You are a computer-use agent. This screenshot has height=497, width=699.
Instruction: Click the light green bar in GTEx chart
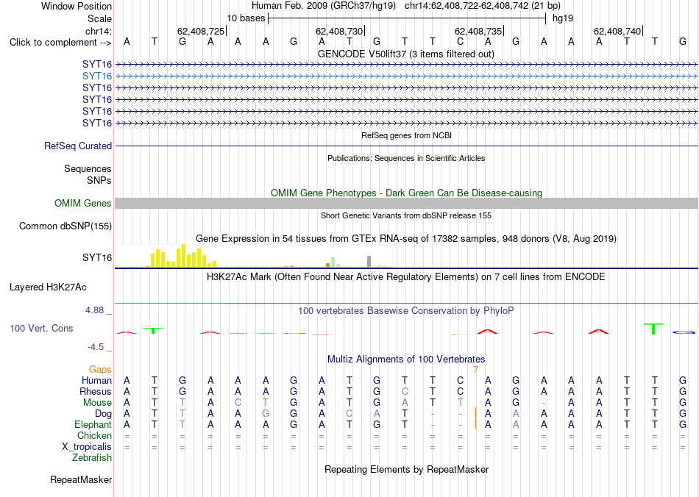(333, 262)
